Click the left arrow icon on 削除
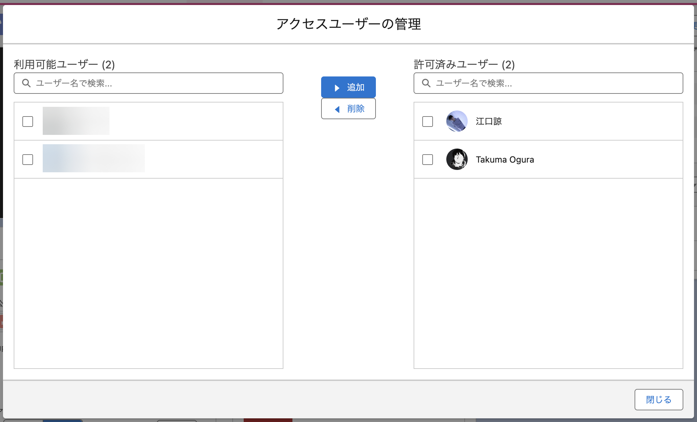The height and width of the screenshot is (422, 697). click(337, 109)
